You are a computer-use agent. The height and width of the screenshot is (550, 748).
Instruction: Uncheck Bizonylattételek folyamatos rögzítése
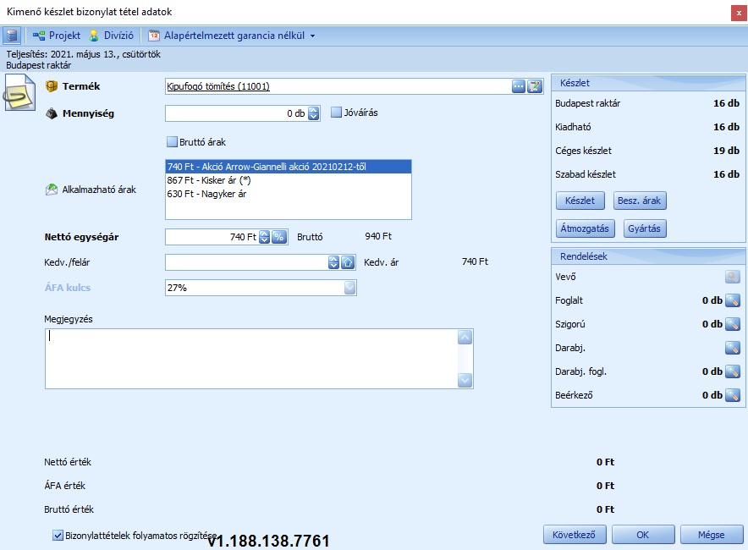click(58, 536)
